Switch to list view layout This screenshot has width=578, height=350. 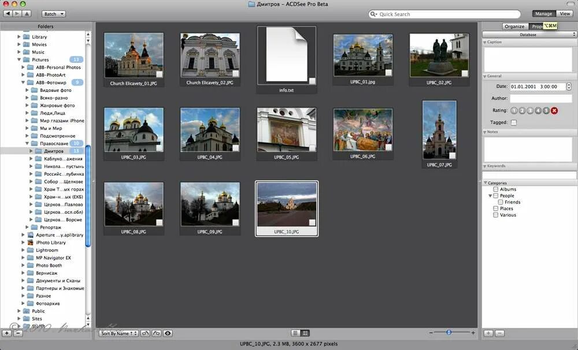(295, 333)
